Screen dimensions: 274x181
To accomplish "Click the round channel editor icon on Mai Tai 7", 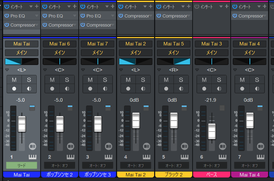I will pos(108,146).
